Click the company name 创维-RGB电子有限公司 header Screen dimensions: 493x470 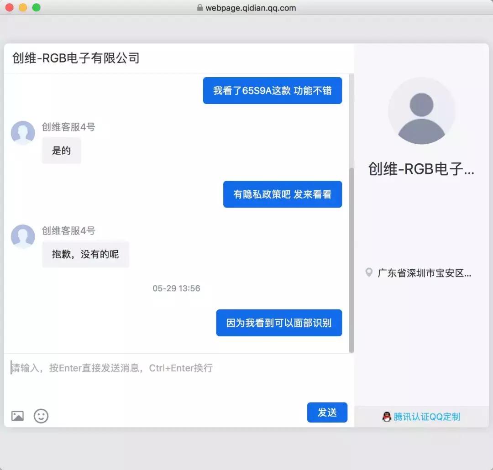point(75,58)
